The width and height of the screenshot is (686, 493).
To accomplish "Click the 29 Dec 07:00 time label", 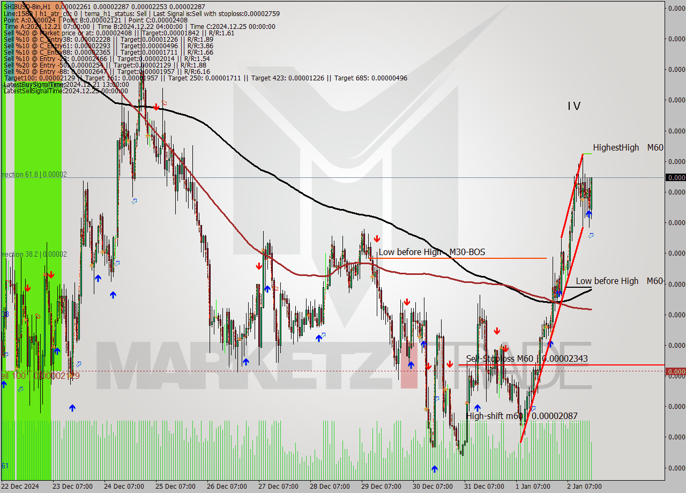I will coord(381,487).
